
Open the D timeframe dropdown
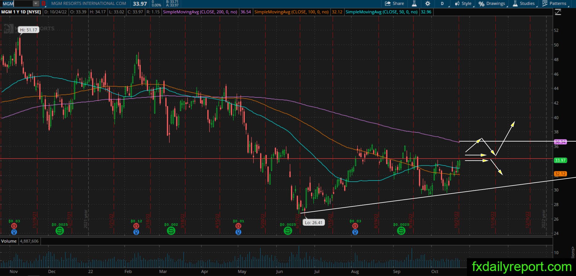(442, 3)
